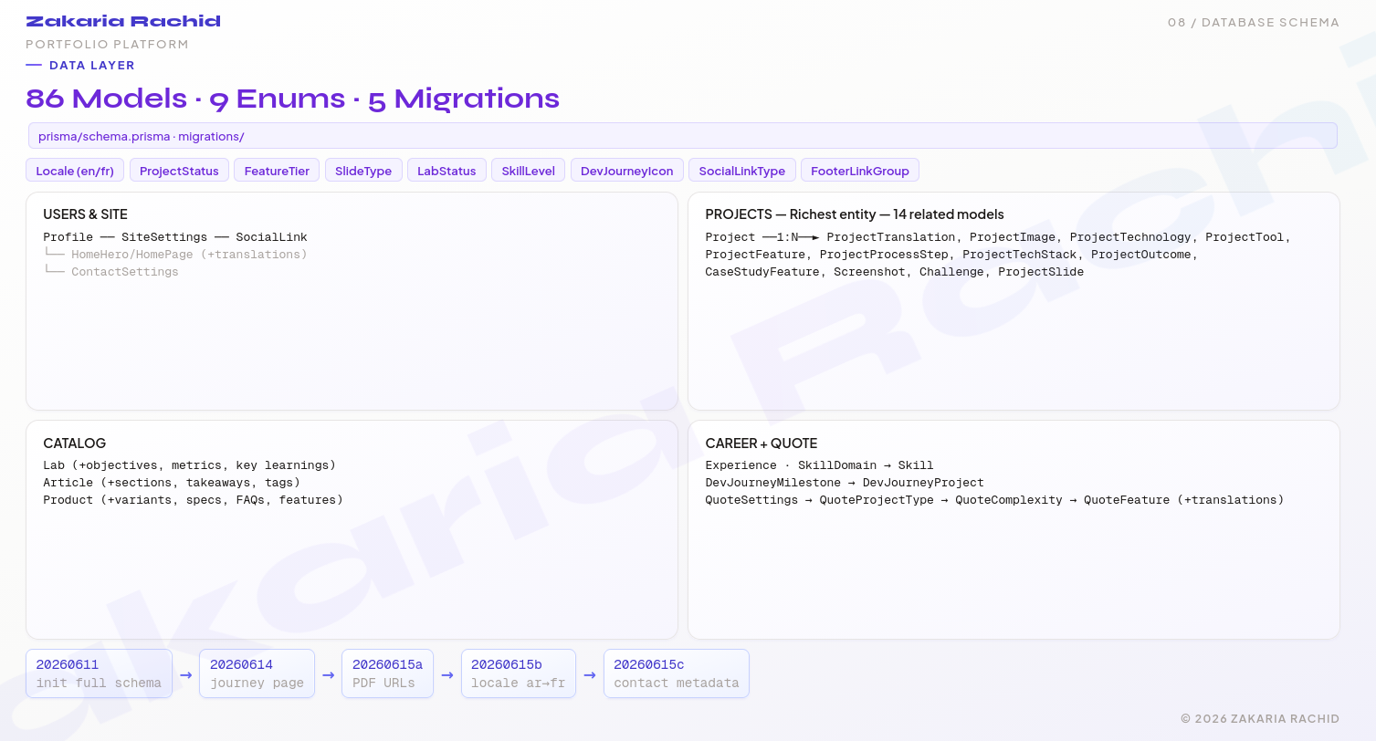Click the DevJourneyIcon enum chip
Image resolution: width=1376 pixels, height=741 pixels.
[x=626, y=171]
